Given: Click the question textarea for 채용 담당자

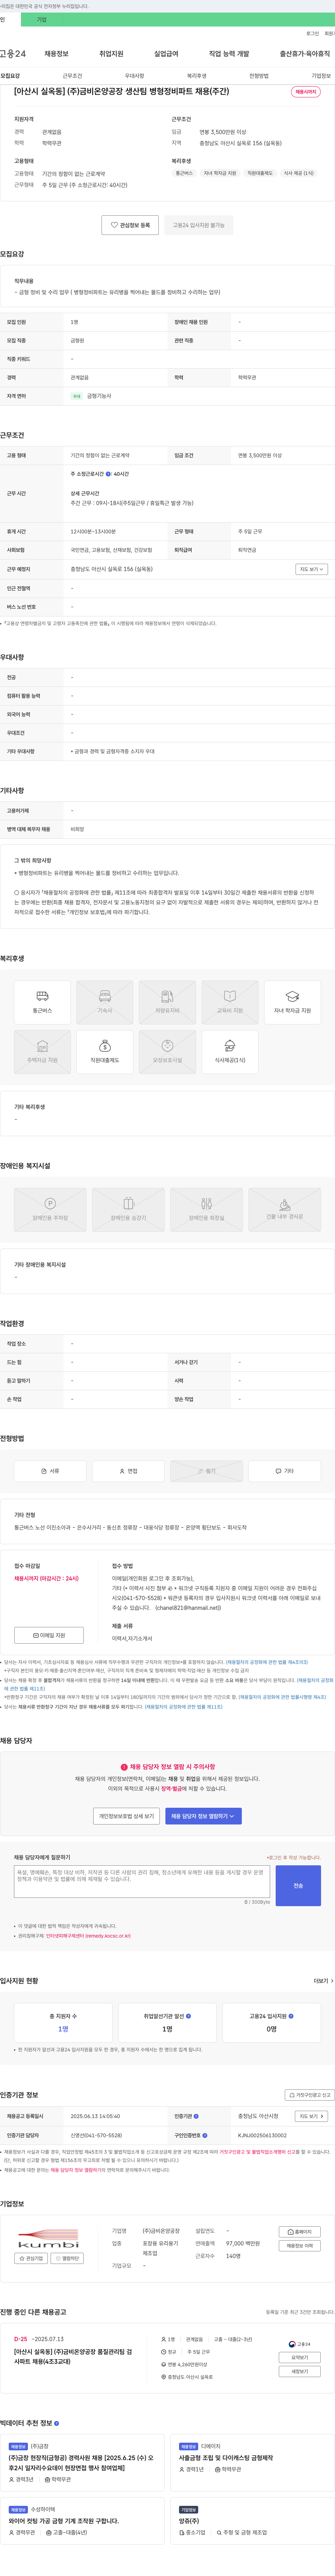Looking at the screenshot, I should point(142,1881).
